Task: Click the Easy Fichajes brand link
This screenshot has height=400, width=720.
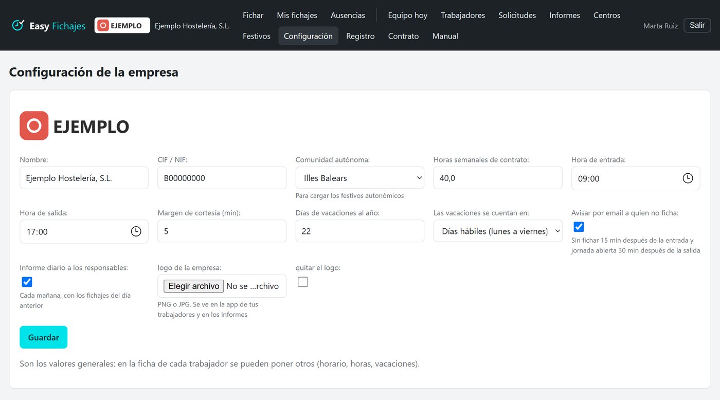Action: 49,25
